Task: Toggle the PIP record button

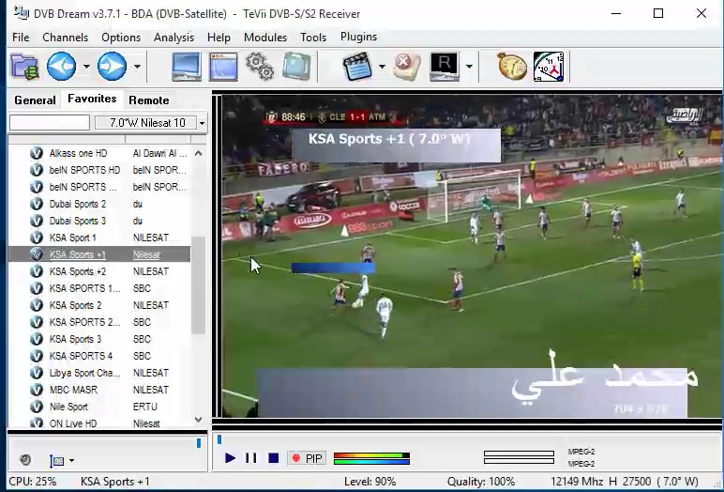Action: [x=307, y=458]
